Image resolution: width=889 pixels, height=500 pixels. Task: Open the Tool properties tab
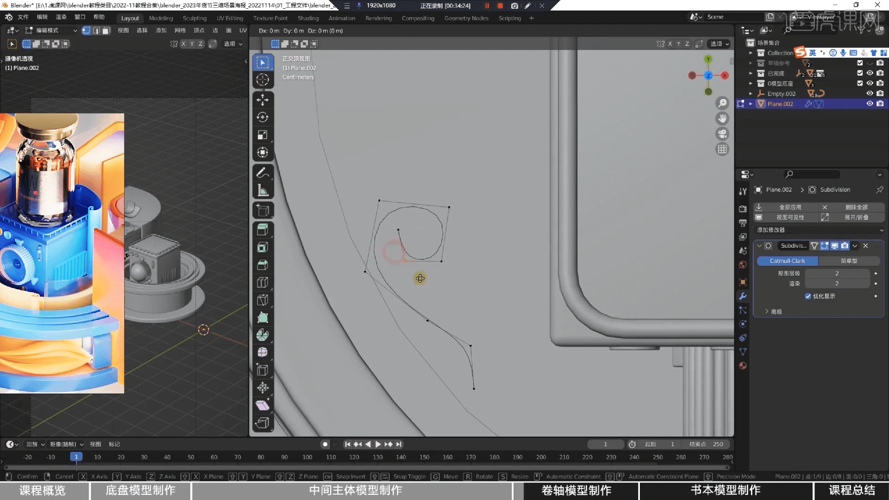[x=743, y=191]
